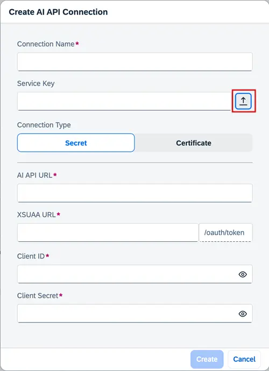The width and height of the screenshot is (269, 371).
Task: Focus the Client ID input box
Action: tap(134, 274)
